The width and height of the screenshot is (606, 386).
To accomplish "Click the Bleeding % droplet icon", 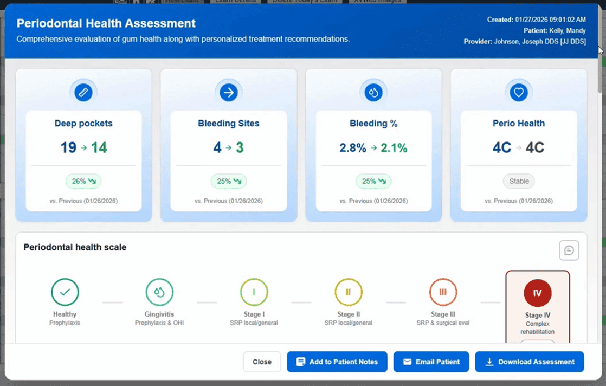I will pos(373,93).
